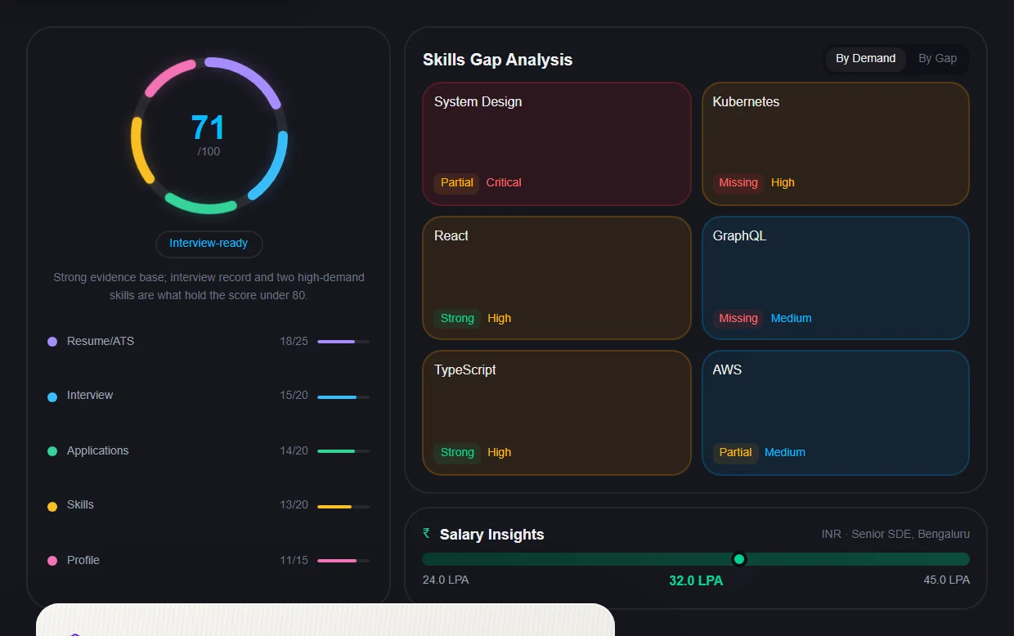
Task: Click the Resume/ATS score 18/25
Action: (294, 341)
